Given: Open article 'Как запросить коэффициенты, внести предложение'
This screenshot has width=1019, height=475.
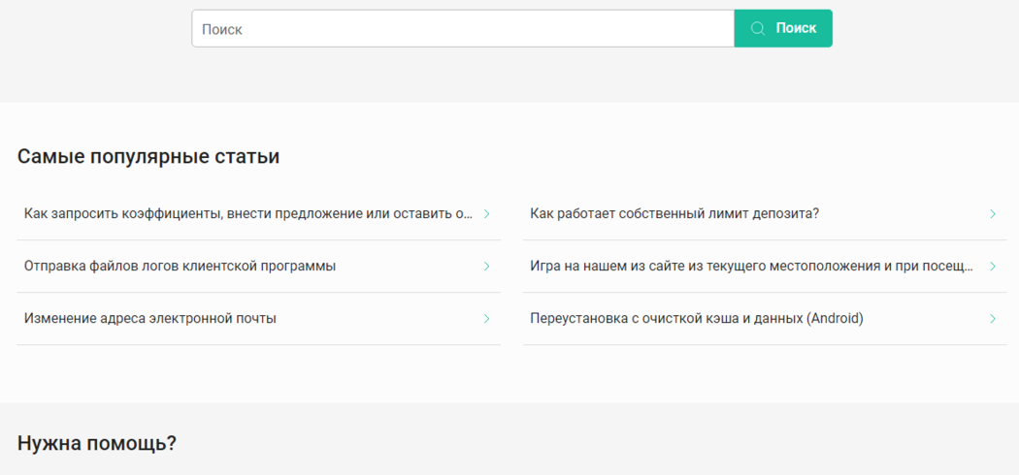Looking at the screenshot, I should click(247, 213).
